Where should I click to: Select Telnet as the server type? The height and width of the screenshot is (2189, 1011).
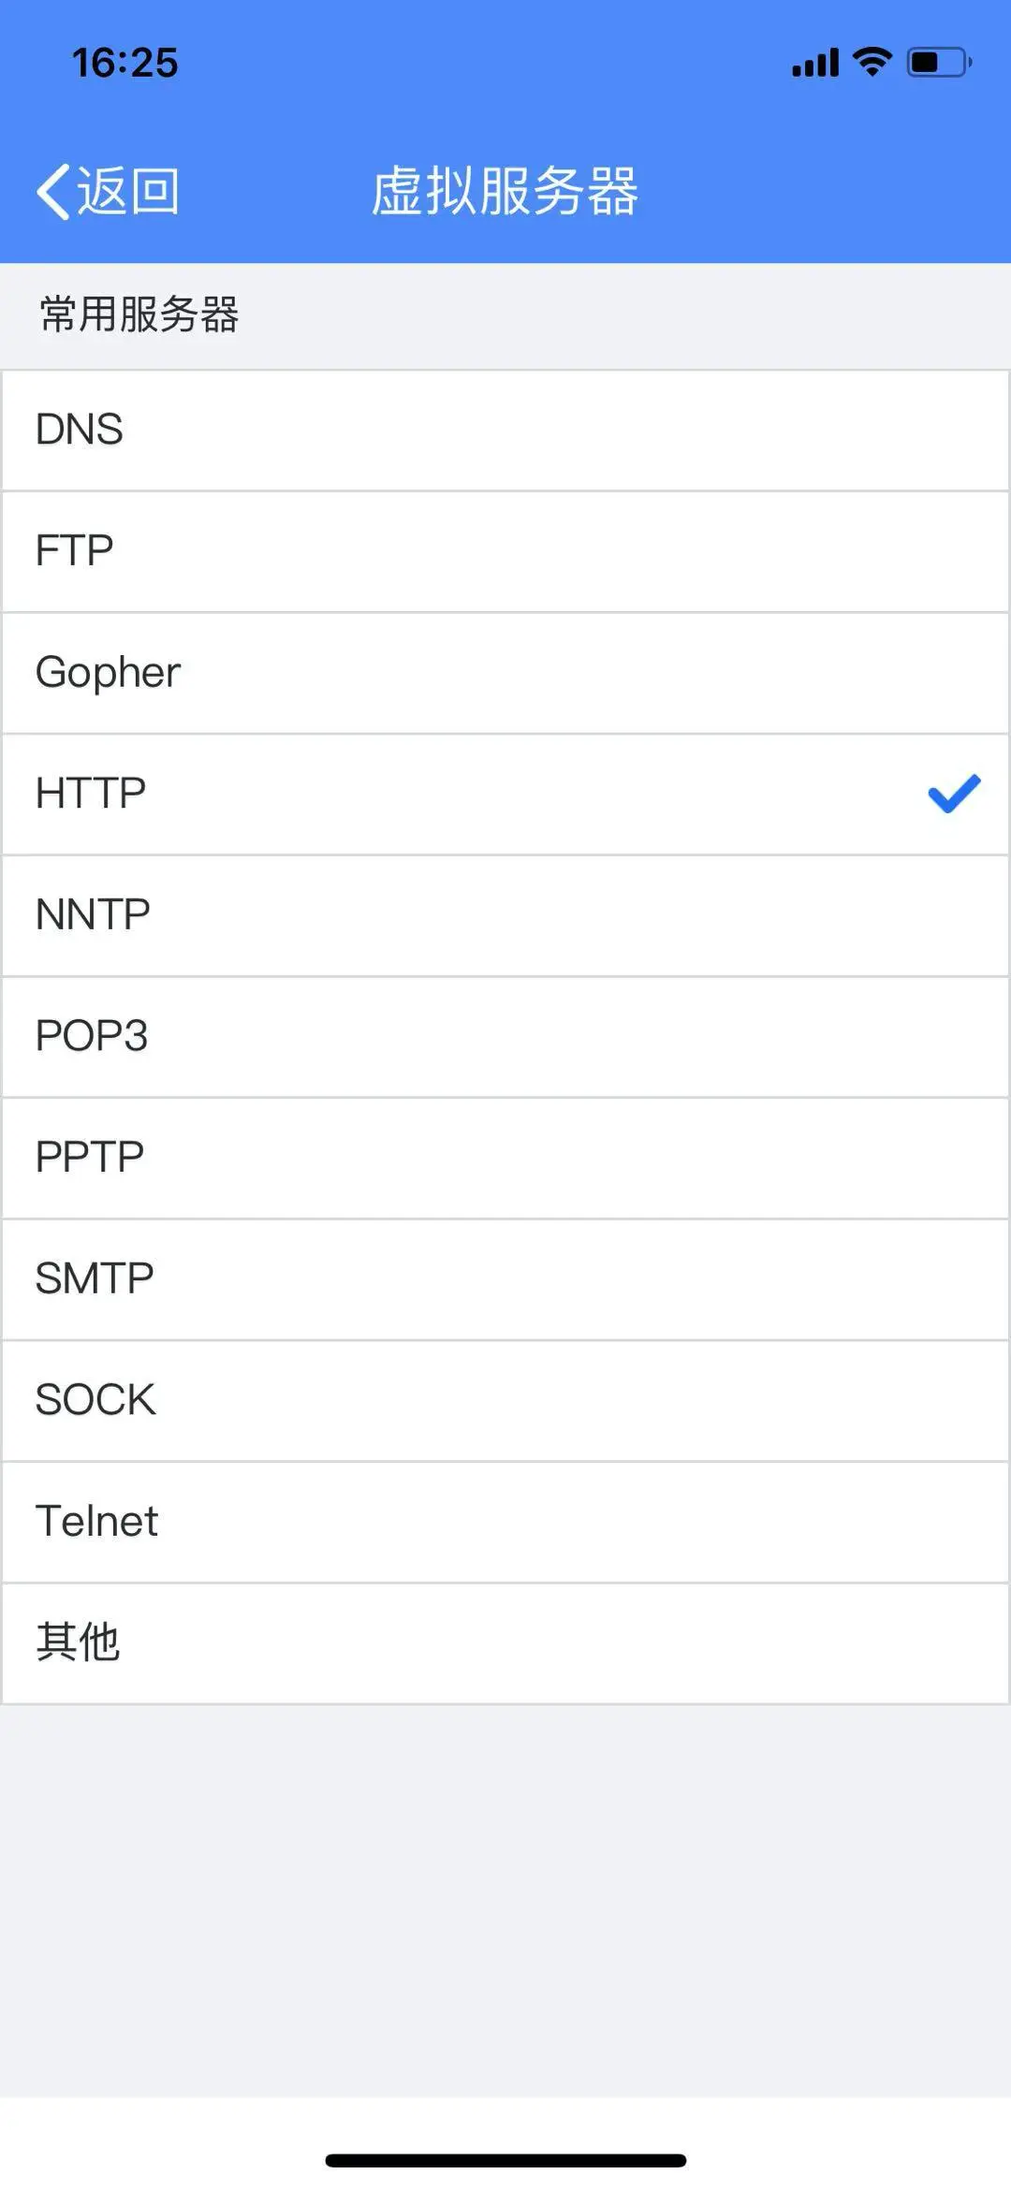(x=505, y=1522)
